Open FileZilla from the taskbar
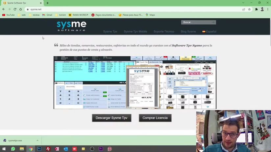 pos(48,149)
